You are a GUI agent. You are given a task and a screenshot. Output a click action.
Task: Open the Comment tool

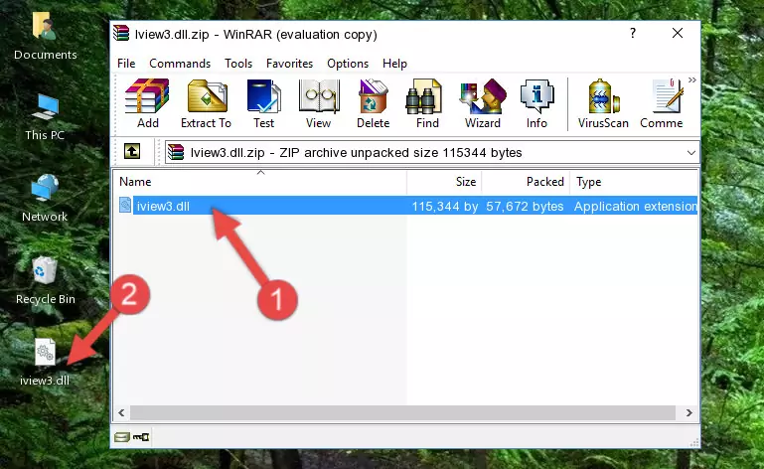point(662,104)
